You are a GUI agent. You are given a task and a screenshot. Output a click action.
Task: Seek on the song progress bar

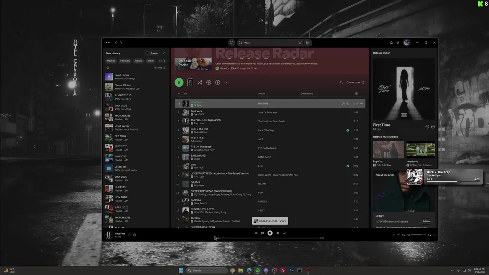[270, 238]
